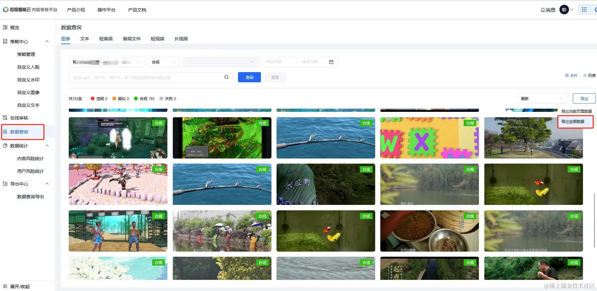Click the 概览 overview icon in sidebar

[5, 27]
